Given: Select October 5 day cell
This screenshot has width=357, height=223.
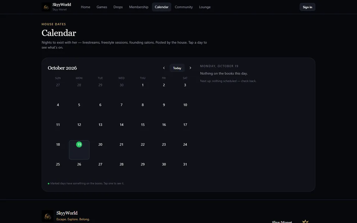Looking at the screenshot, I should [79, 110].
